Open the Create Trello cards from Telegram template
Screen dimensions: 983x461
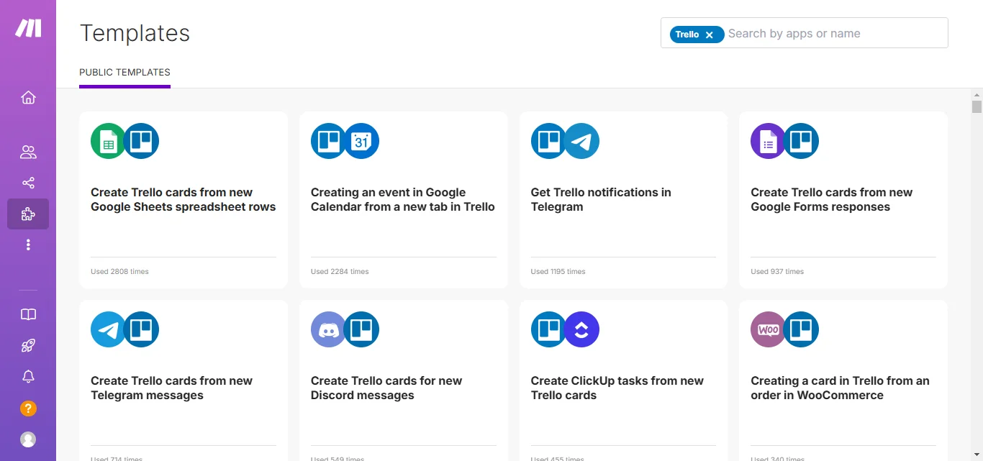171,388
